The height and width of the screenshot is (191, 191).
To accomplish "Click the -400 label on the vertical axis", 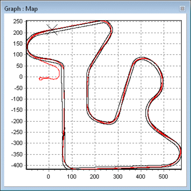I will coord(17,165).
